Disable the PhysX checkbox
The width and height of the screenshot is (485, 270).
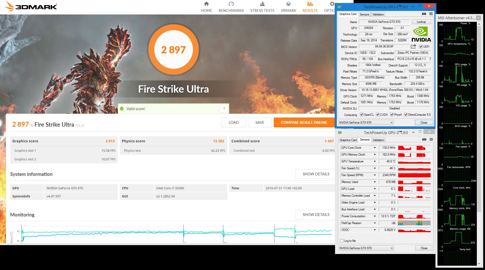pyautogui.click(x=392, y=115)
